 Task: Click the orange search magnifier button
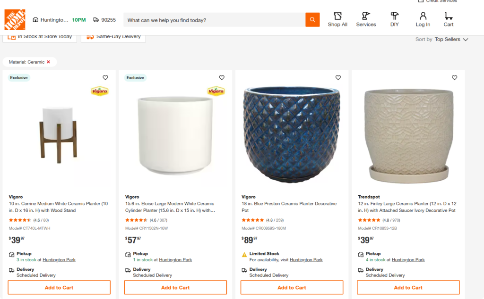312,20
